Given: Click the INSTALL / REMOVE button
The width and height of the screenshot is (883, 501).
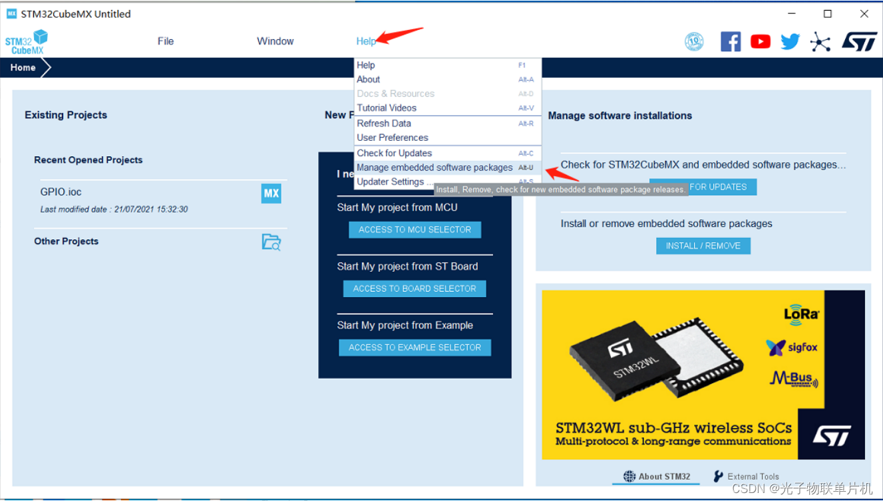Looking at the screenshot, I should (703, 246).
